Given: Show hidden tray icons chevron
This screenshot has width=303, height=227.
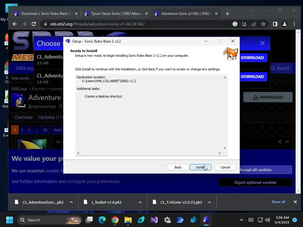Looking at the screenshot, I should point(241,220).
